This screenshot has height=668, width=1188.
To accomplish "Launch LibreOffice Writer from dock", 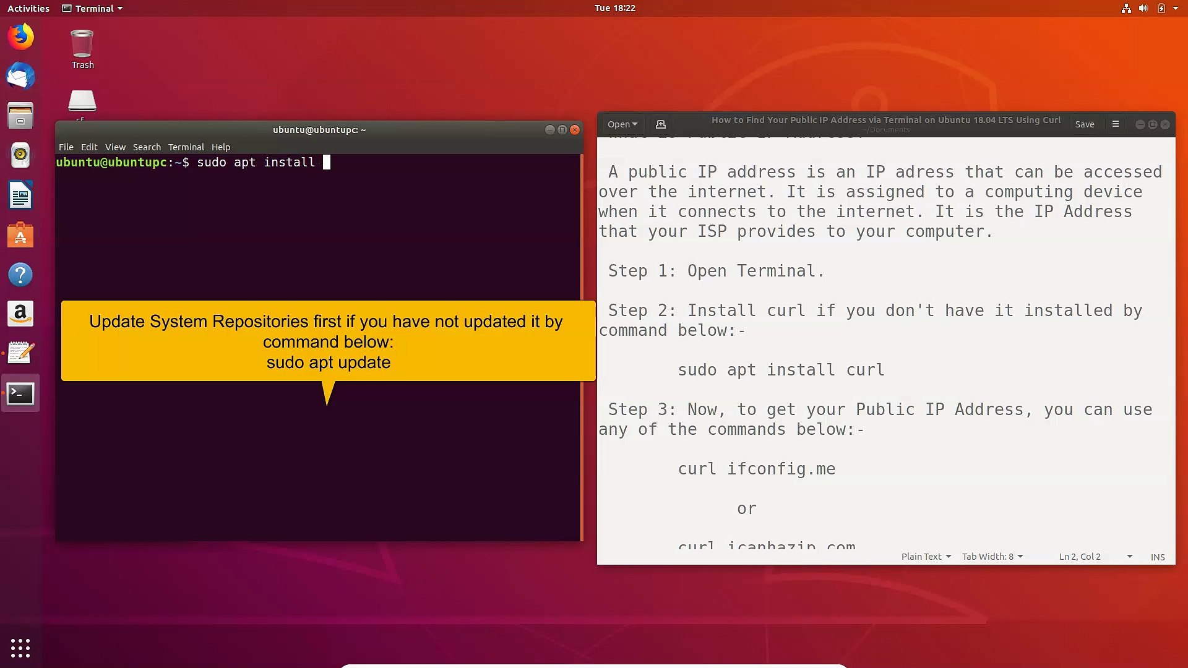I will (20, 196).
